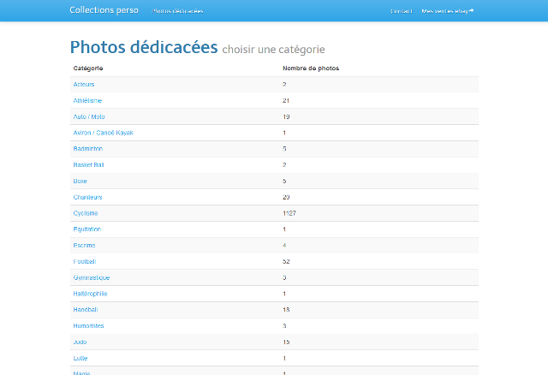The width and height of the screenshot is (548, 375).
Task: Open the Contact page
Action: click(401, 11)
